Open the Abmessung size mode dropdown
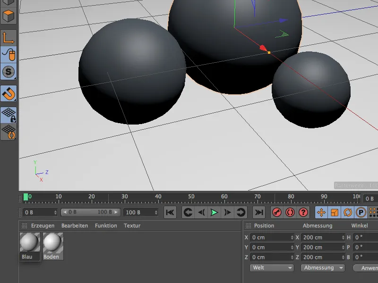Viewport: 378px width, 283px height. 323,267
